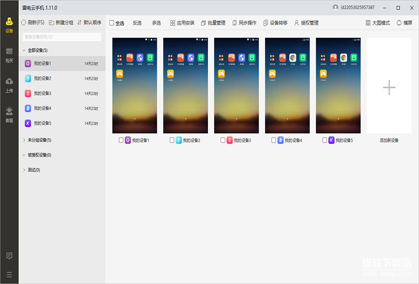Open the feedback message icon in sidebar

(x=9, y=256)
